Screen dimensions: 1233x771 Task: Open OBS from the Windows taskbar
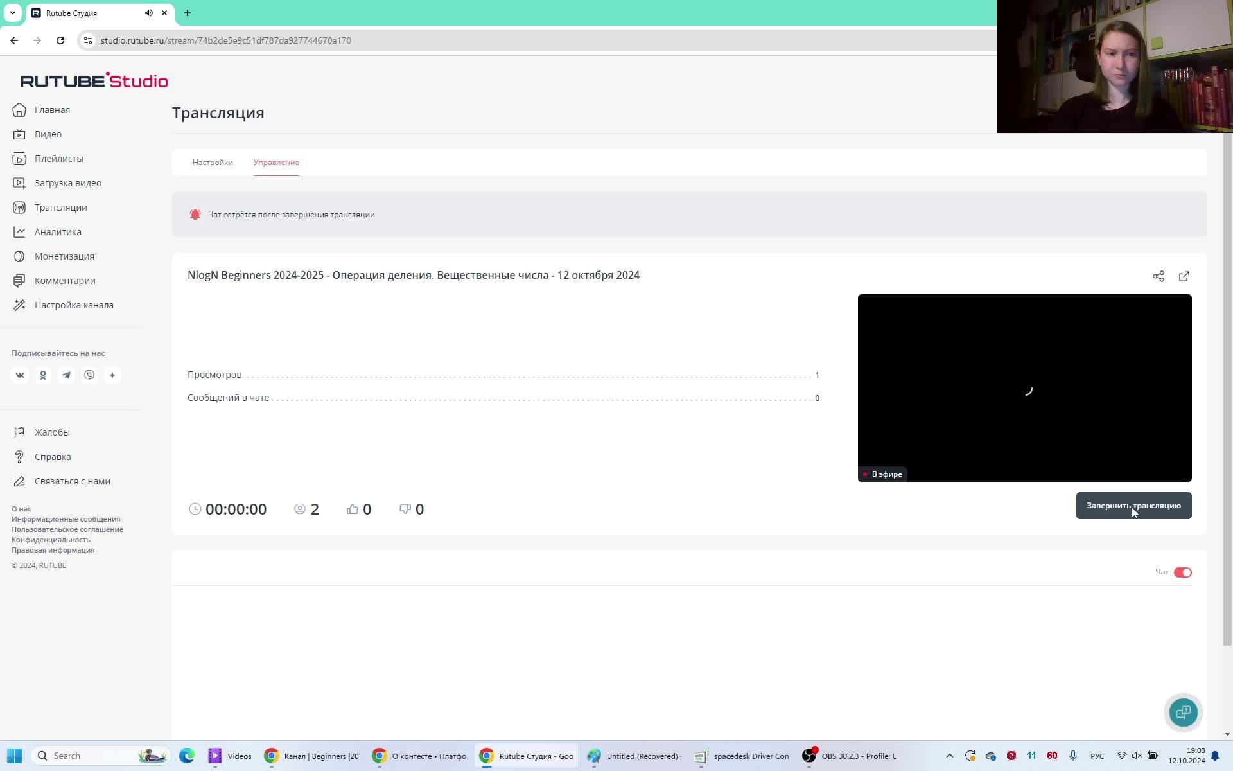850,756
